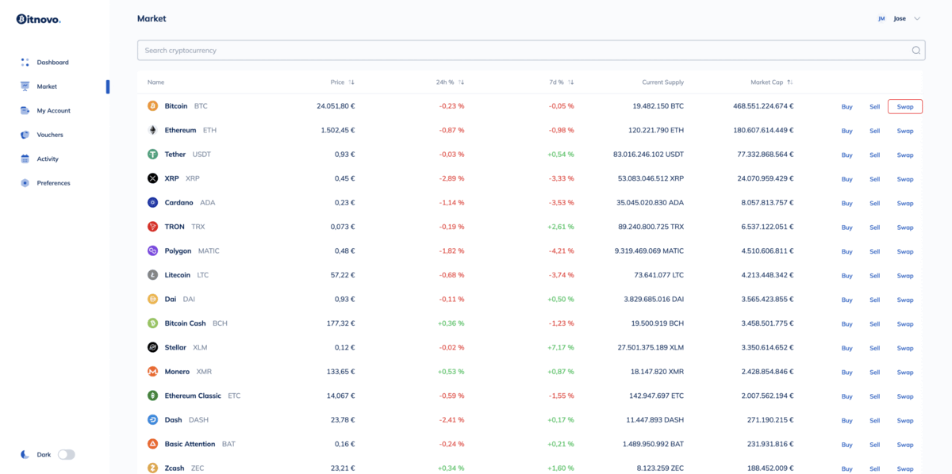Toggle the Dark mode switch

click(x=67, y=455)
